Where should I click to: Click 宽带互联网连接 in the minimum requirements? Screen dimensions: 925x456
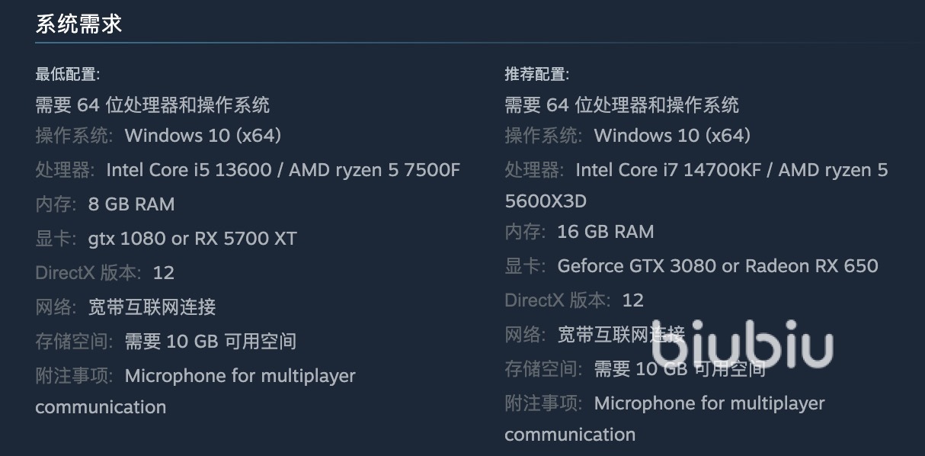point(152,307)
